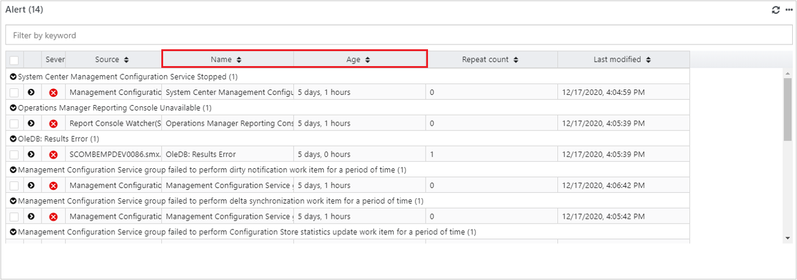Click the scrollbar up arrow
Viewport: 797px width, 280px height.
tap(788, 73)
